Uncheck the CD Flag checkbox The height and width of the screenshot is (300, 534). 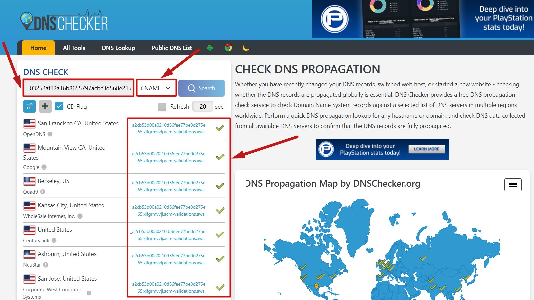pos(59,106)
